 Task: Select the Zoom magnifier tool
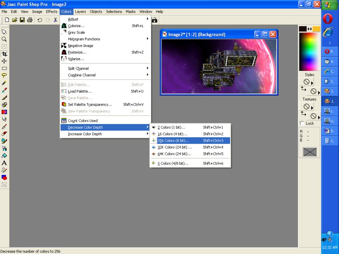coord(4,39)
